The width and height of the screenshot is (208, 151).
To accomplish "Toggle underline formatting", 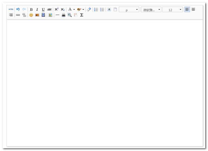I will coord(43,9).
